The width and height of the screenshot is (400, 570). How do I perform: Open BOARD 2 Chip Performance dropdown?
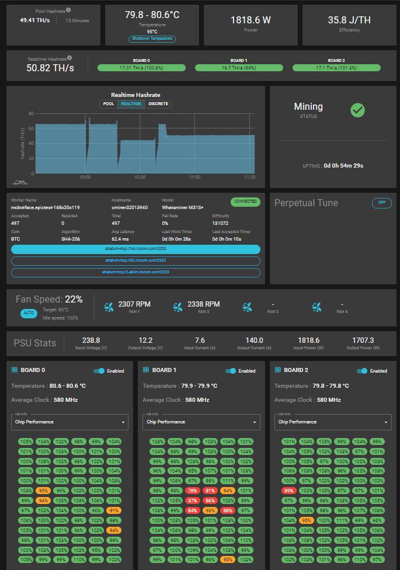pyautogui.click(x=332, y=422)
